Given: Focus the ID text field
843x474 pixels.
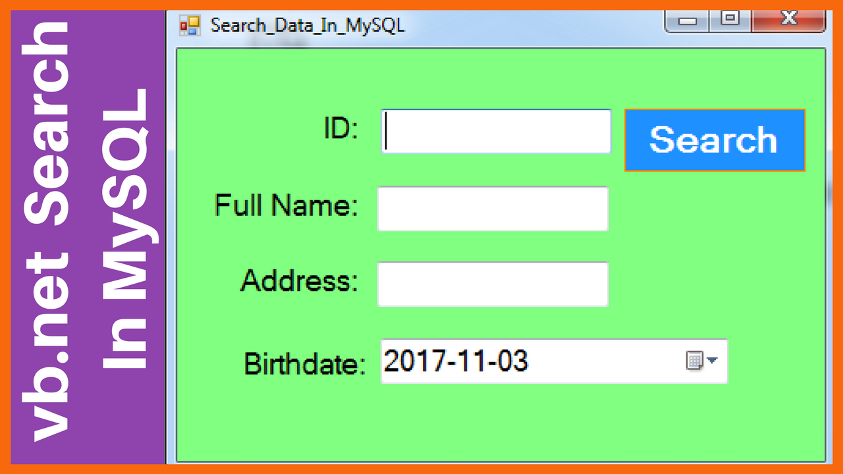Looking at the screenshot, I should point(496,132).
